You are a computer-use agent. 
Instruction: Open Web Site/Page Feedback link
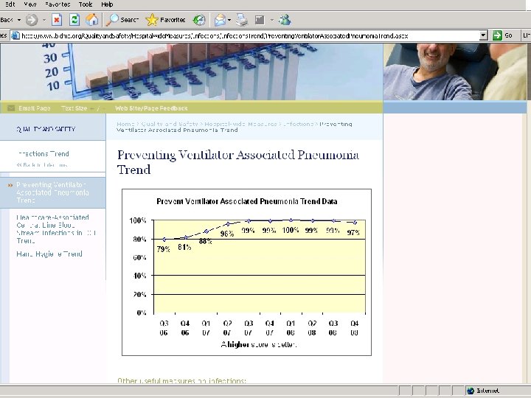[x=151, y=108]
